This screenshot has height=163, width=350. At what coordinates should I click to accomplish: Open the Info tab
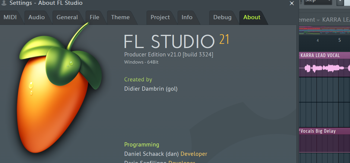click(187, 17)
